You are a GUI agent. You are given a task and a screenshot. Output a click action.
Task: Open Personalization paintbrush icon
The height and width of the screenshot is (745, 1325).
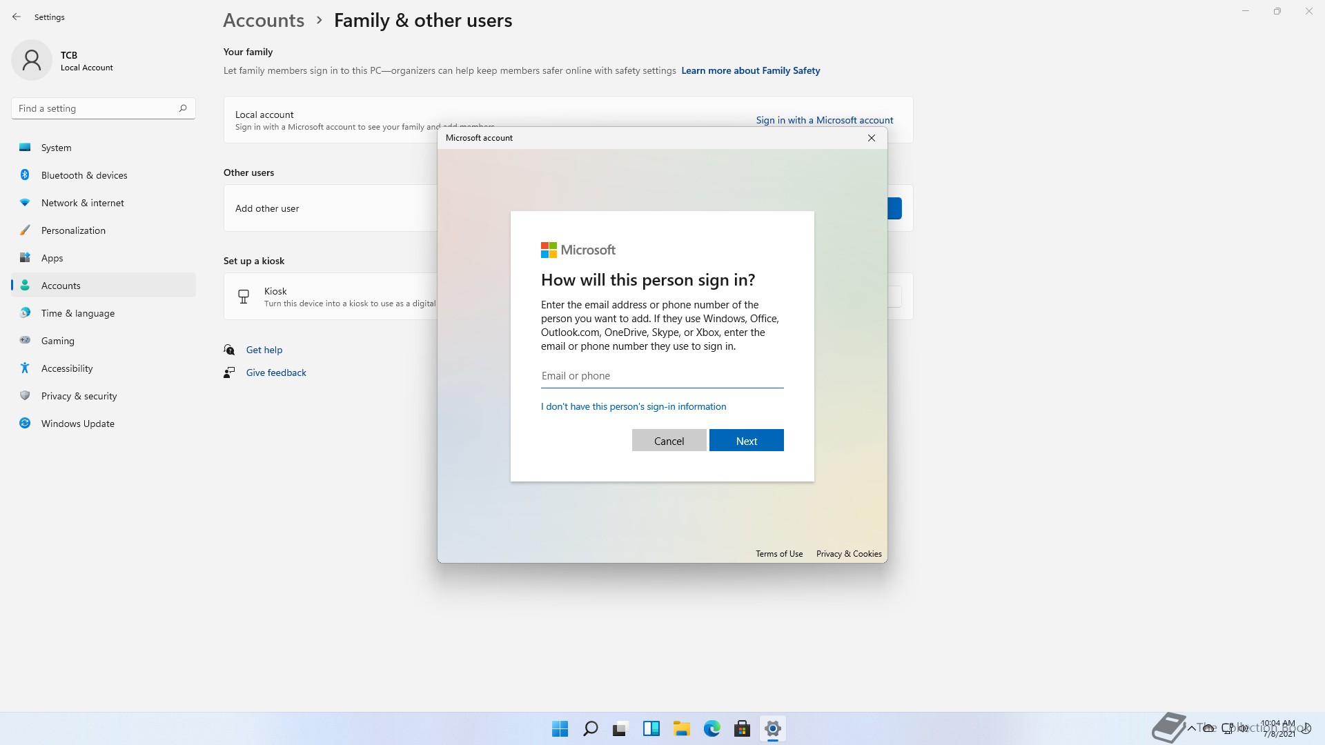(x=25, y=230)
